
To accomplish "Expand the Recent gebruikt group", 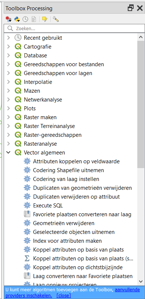I will coord(8,38).
